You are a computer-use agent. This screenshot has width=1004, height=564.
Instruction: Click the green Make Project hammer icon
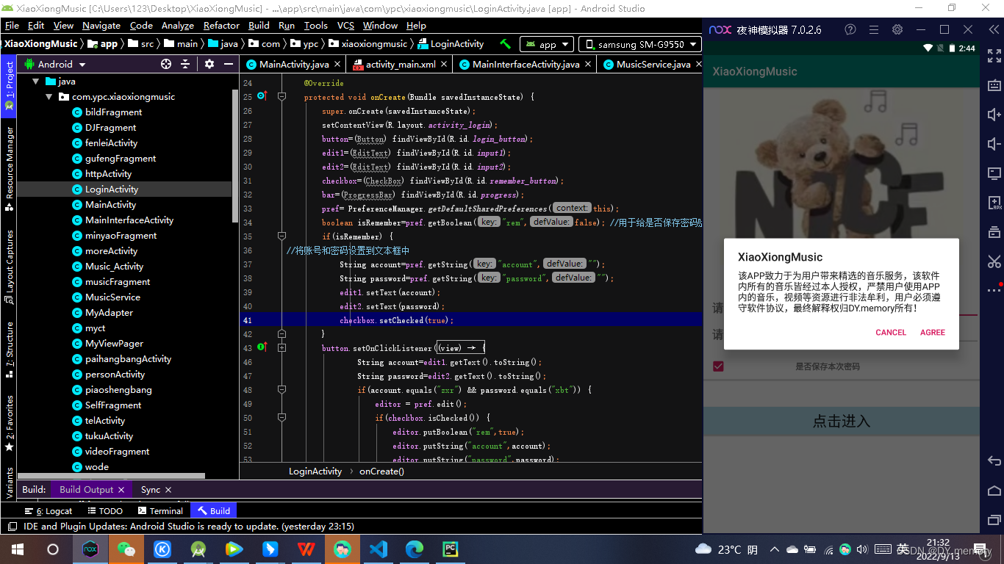[x=506, y=44]
